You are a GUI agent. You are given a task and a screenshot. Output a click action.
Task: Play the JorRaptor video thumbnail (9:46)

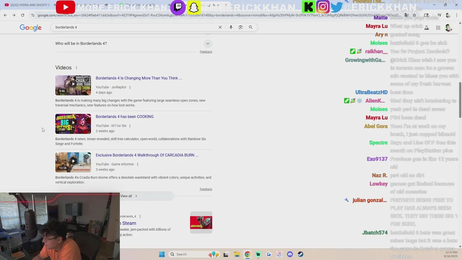tap(73, 85)
